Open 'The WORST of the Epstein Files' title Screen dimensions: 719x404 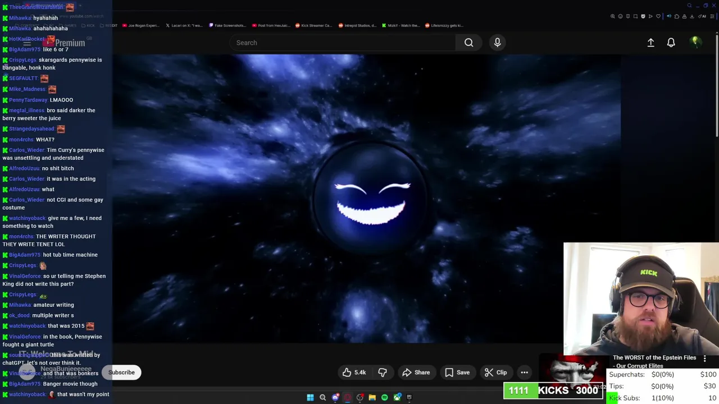654,361
